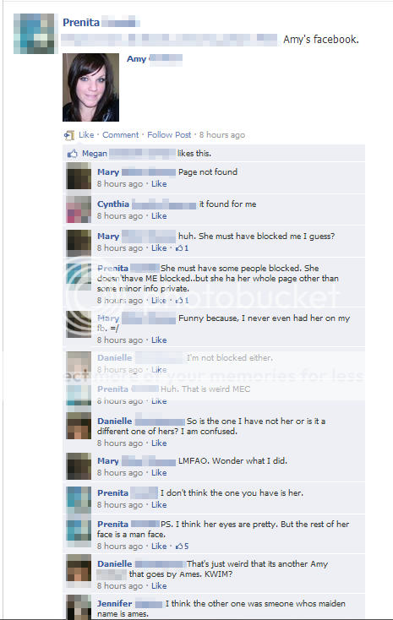The width and height of the screenshot is (393, 620).
Task: Click Prenita's pixelated avatar at the post top
Action: [34, 34]
